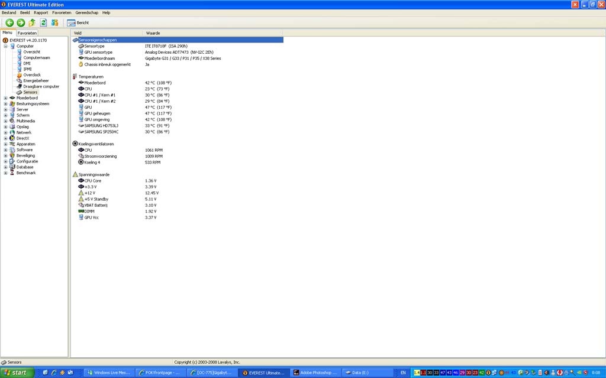Click the Energiebeheer icon in tree
This screenshot has width=606, height=378.
point(20,80)
